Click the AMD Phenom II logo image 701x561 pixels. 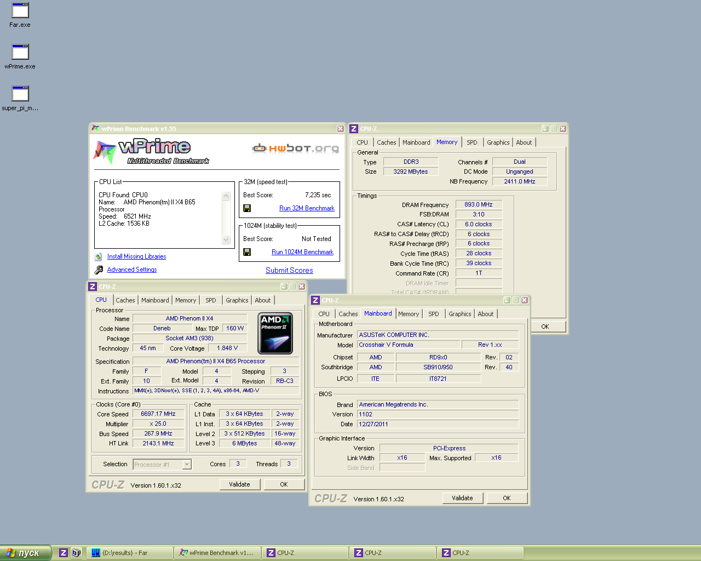pos(275,333)
